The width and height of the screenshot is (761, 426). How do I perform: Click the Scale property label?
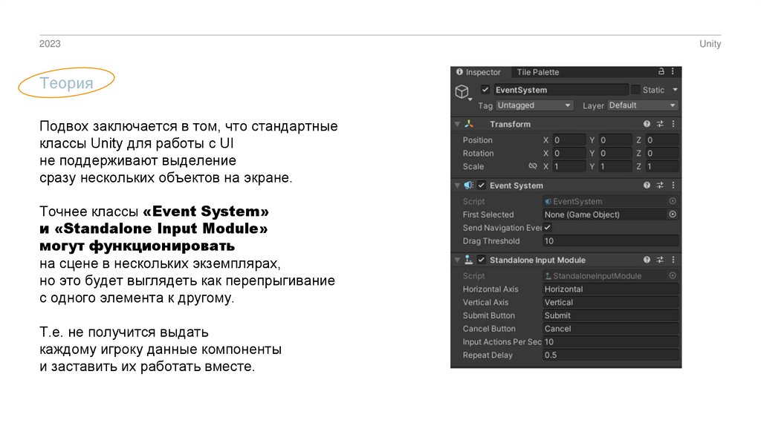(473, 166)
